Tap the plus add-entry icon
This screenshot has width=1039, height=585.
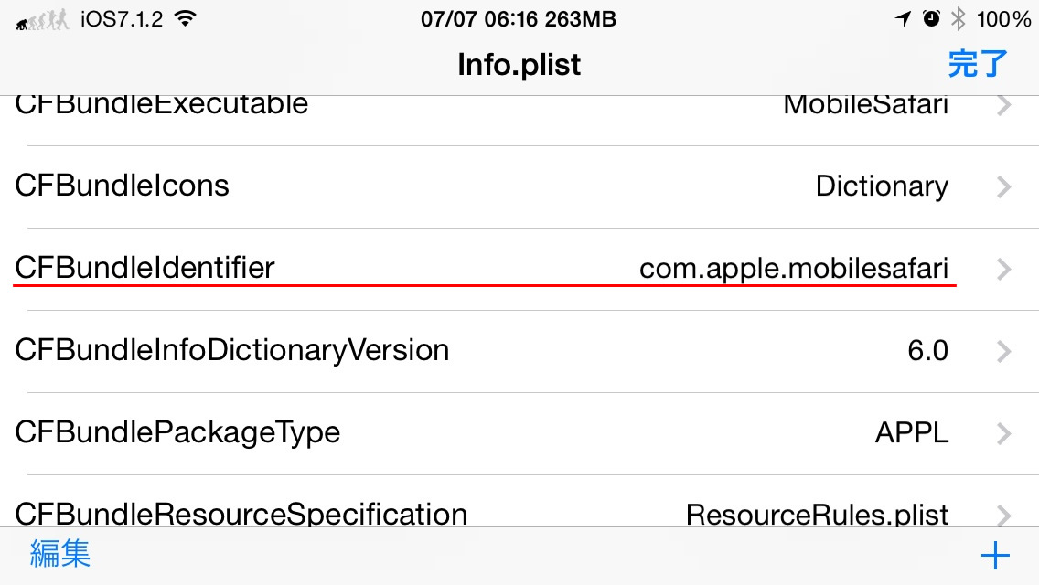(x=995, y=555)
